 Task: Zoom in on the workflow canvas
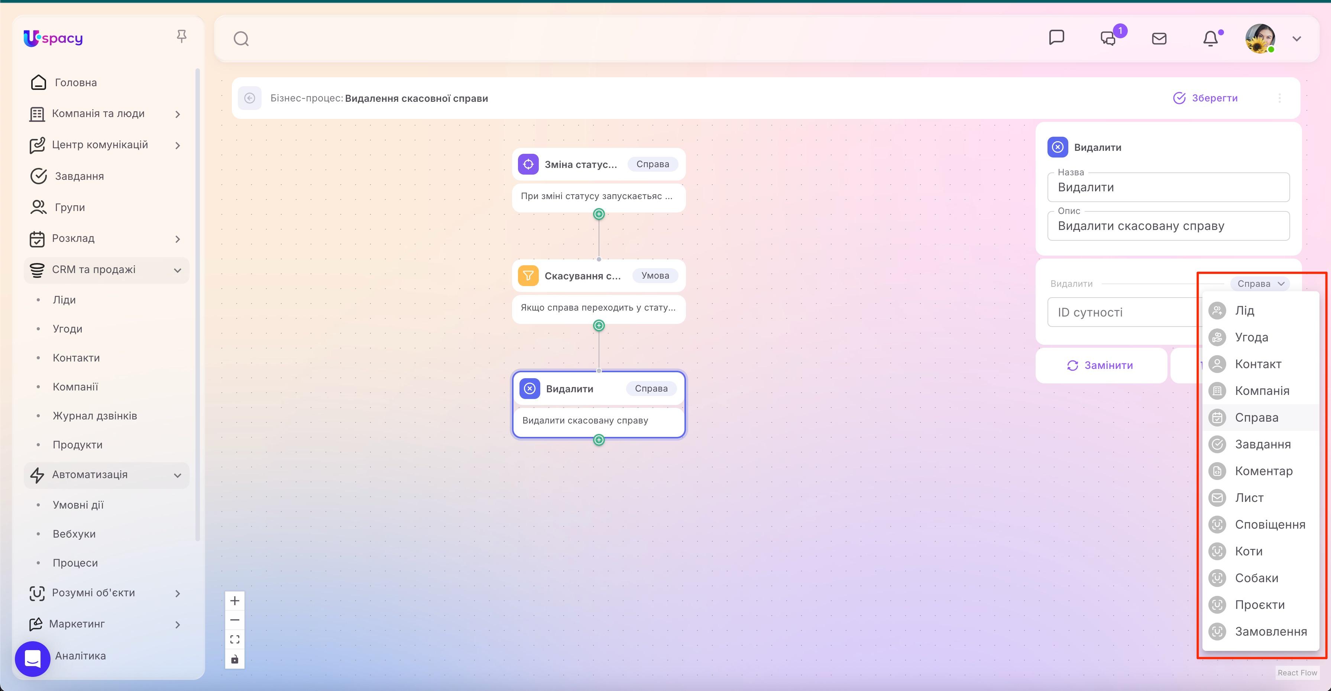[x=234, y=600]
